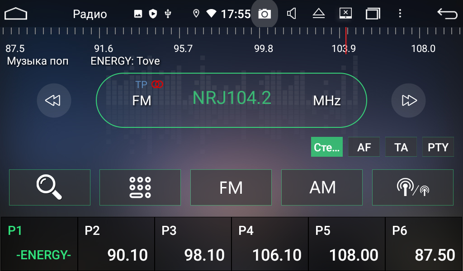Tap the ENERGY: Tove radio text
Image resolution: width=463 pixels, height=271 pixels.
(125, 61)
